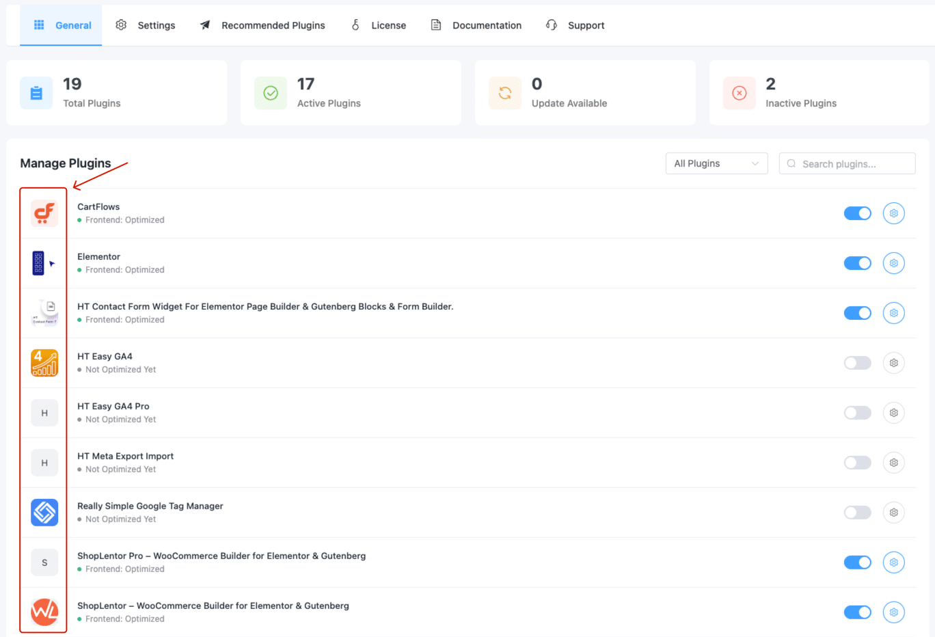Click the HT Easy GA4 plugin icon
The image size is (935, 637).
coord(44,362)
